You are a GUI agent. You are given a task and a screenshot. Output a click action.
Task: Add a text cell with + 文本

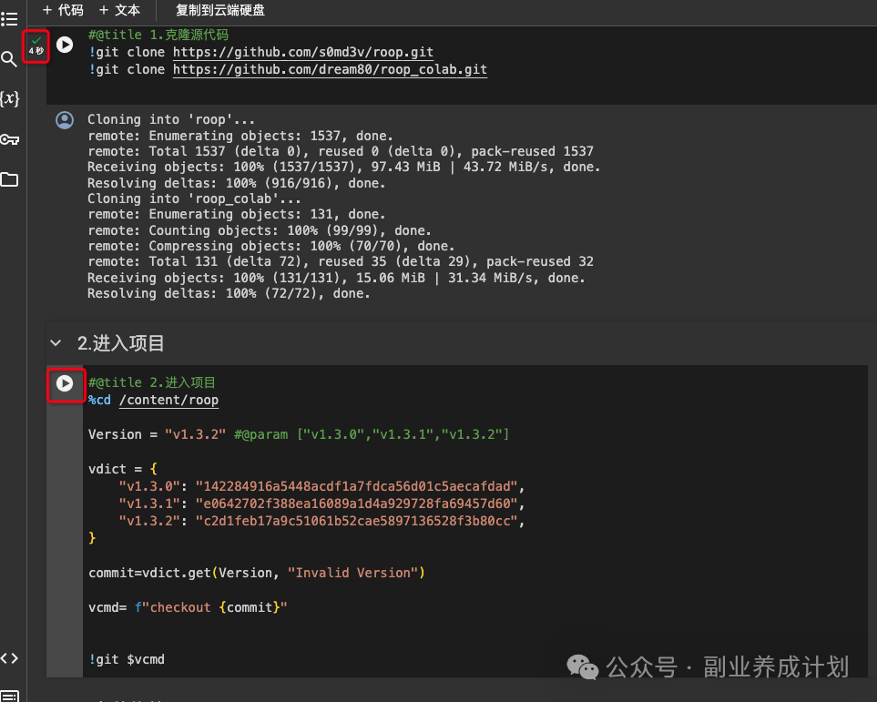tap(119, 10)
